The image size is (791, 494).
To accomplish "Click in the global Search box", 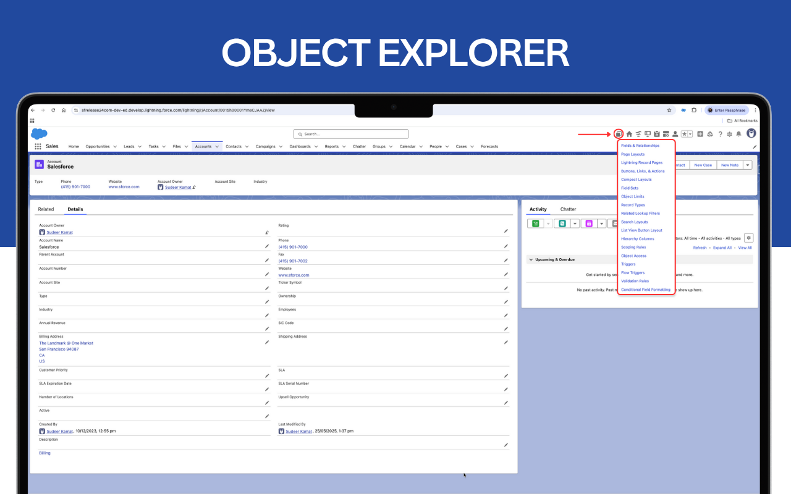I will [351, 134].
